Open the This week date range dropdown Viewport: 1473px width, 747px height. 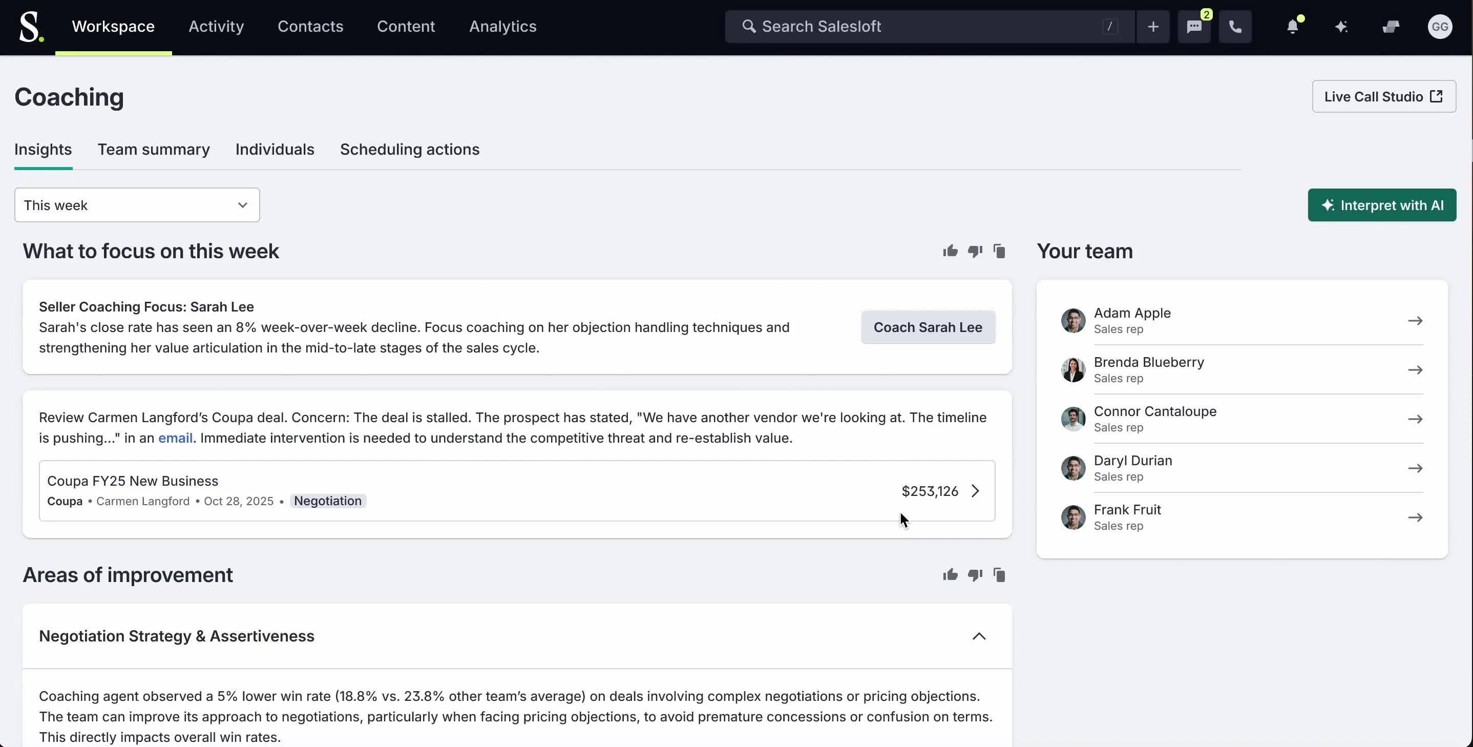pos(137,205)
